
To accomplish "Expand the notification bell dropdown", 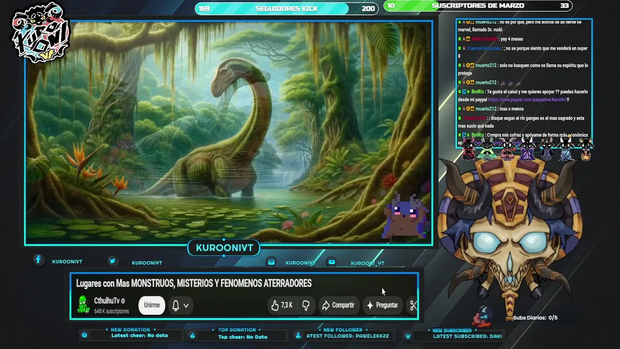I will 180,305.
